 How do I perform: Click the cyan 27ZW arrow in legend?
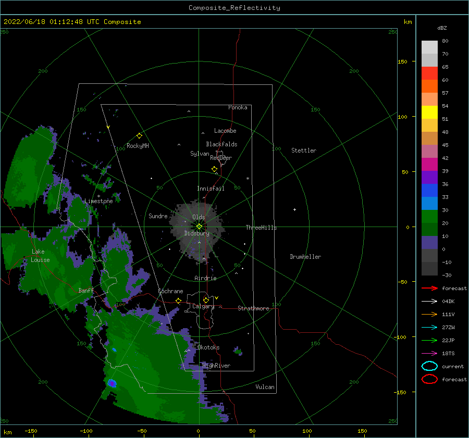[429, 328]
